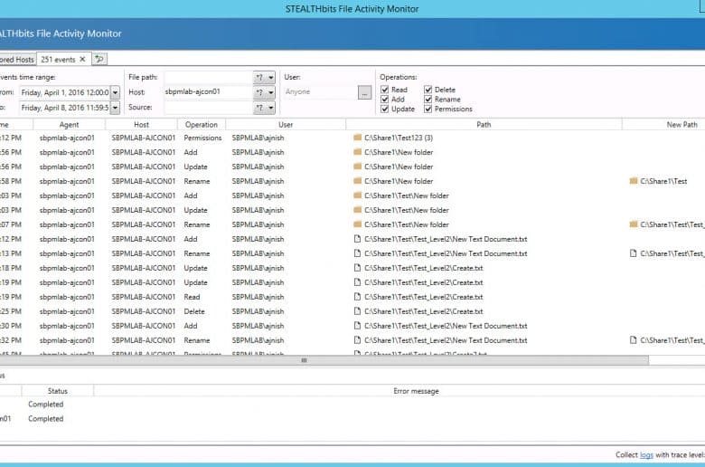Click file icon in the Read Create.txt row

357,297
